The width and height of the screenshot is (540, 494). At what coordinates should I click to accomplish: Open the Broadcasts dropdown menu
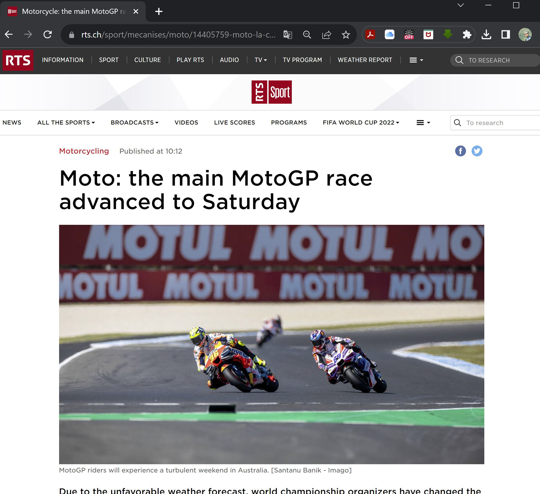[134, 123]
